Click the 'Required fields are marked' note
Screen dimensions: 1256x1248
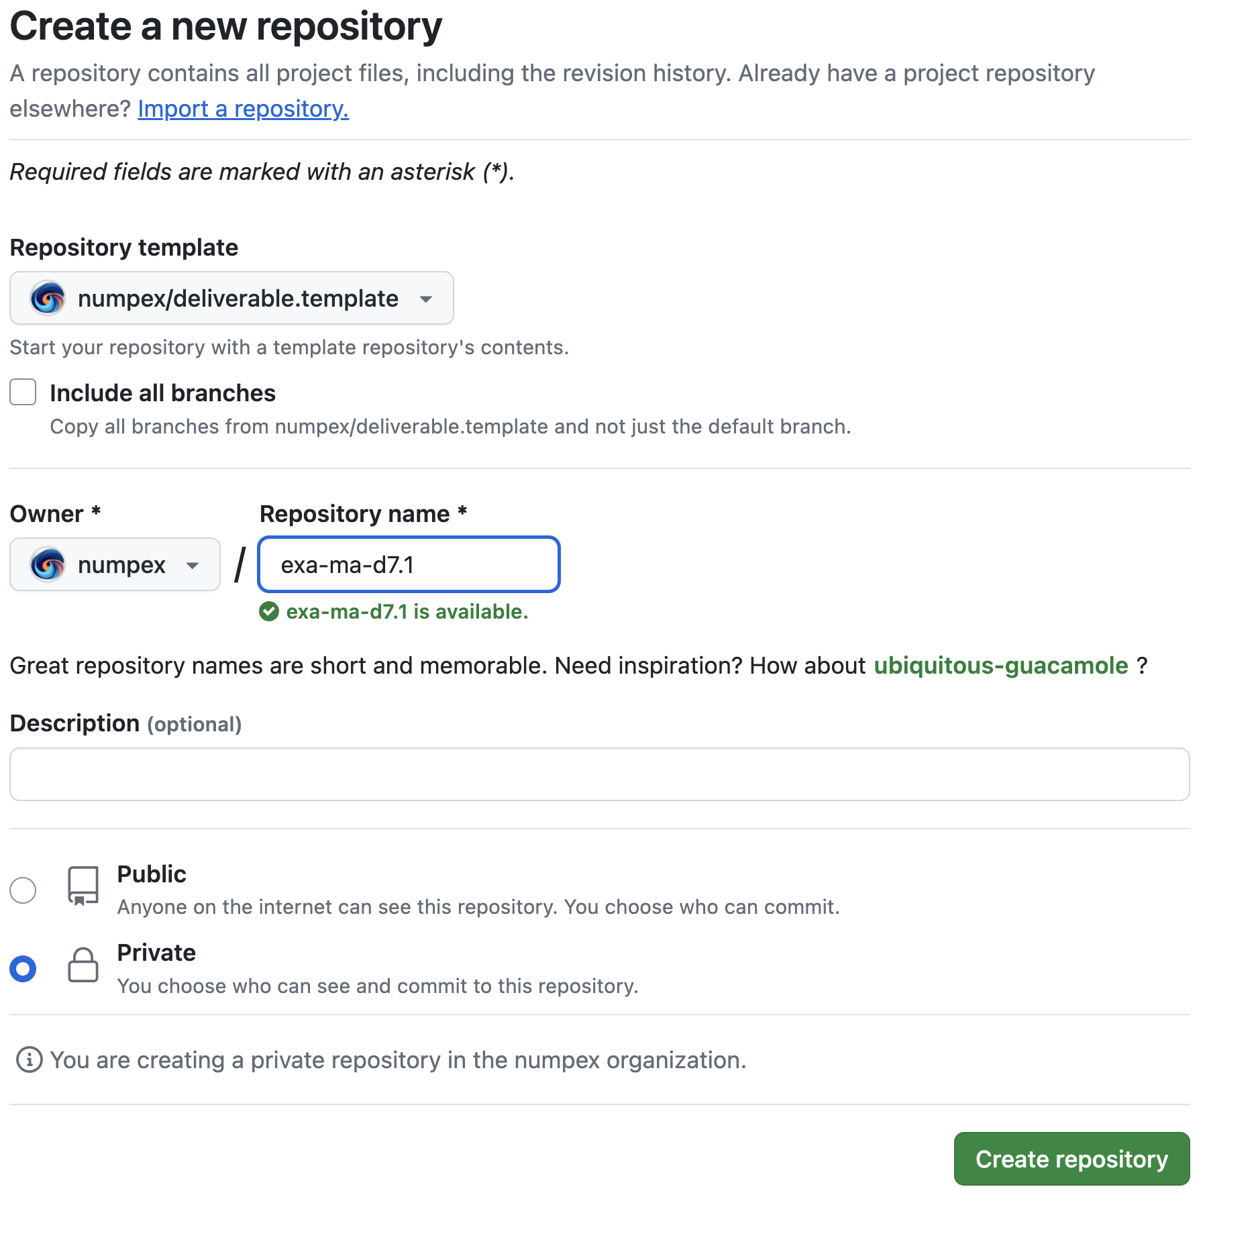262,172
